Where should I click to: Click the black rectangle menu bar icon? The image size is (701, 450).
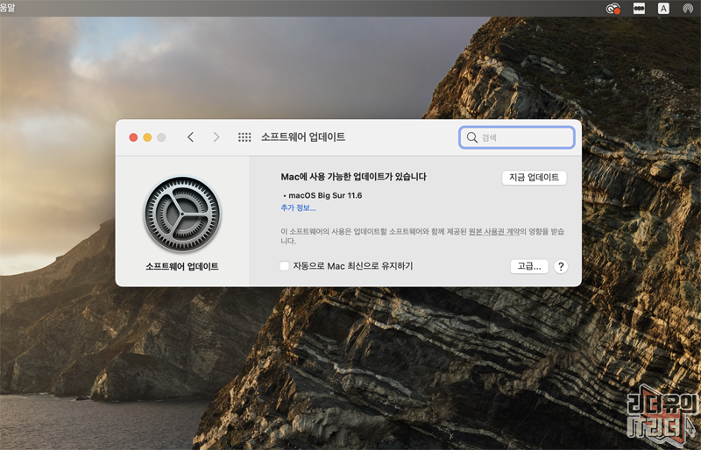point(640,9)
